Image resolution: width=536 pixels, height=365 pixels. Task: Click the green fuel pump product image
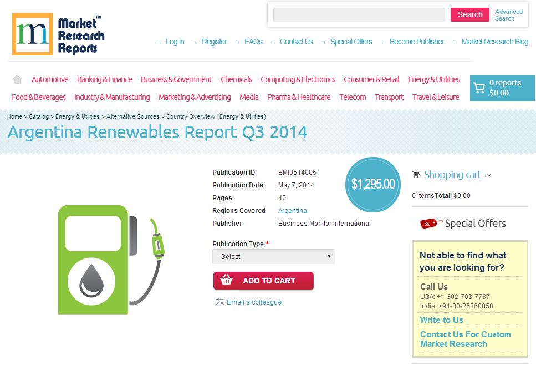click(111, 260)
